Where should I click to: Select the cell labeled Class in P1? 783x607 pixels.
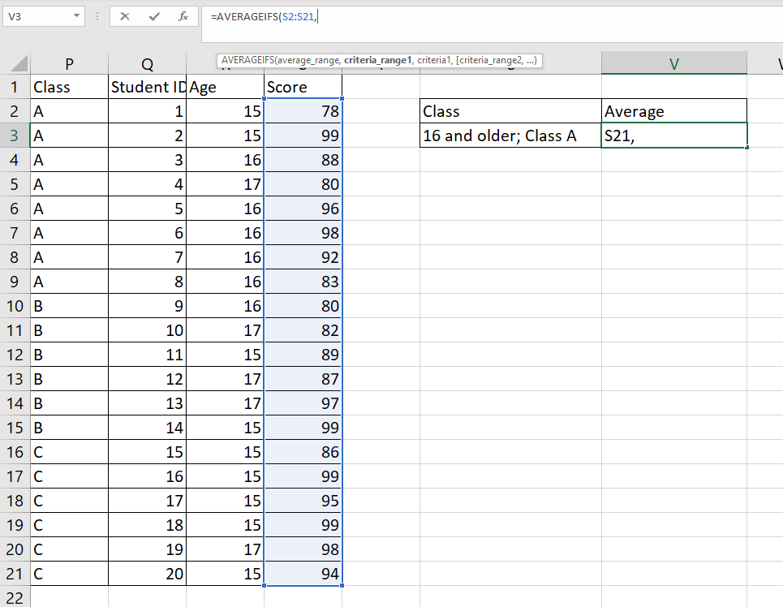point(69,87)
